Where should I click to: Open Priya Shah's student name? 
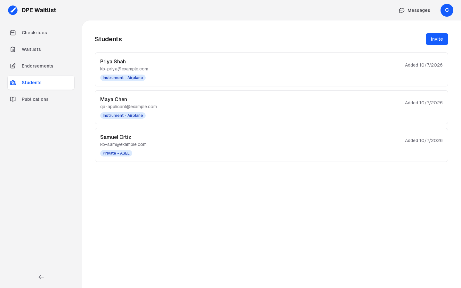pos(113,61)
